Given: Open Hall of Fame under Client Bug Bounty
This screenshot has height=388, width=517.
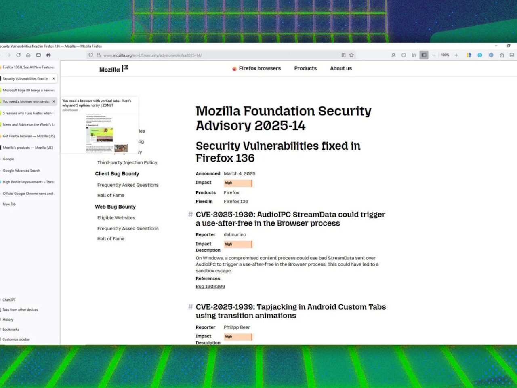Looking at the screenshot, I should tap(111, 195).
